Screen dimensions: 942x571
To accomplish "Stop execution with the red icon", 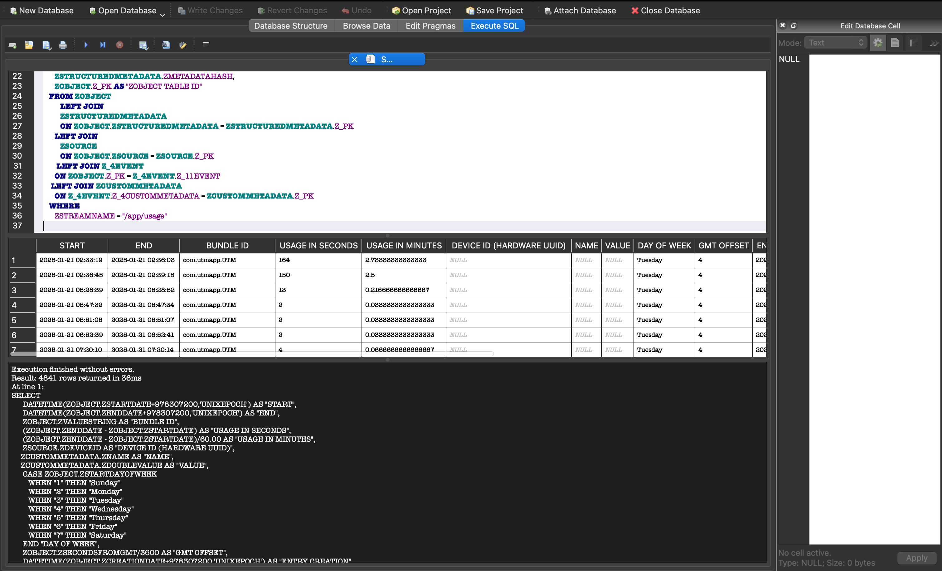I will tap(120, 45).
